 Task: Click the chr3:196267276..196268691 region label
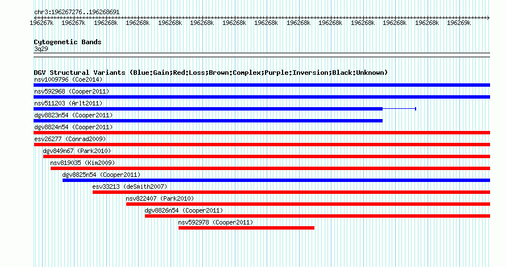[77, 12]
